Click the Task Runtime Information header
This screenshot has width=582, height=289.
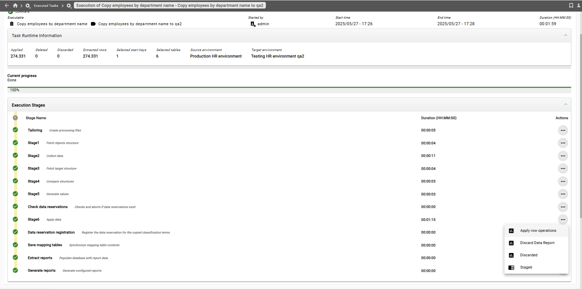289,36
